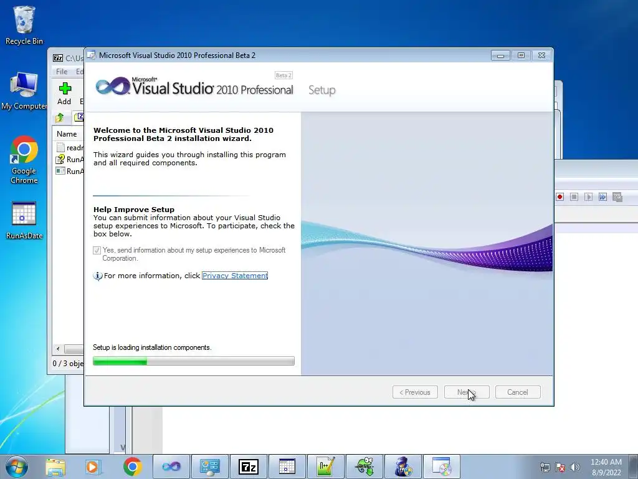Image resolution: width=638 pixels, height=479 pixels.
Task: Click the 0 / 3 objects status text
Action: tap(68, 364)
